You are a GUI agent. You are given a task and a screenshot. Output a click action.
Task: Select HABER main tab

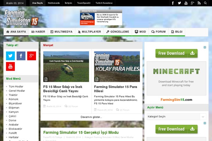pyautogui.click(x=38, y=32)
